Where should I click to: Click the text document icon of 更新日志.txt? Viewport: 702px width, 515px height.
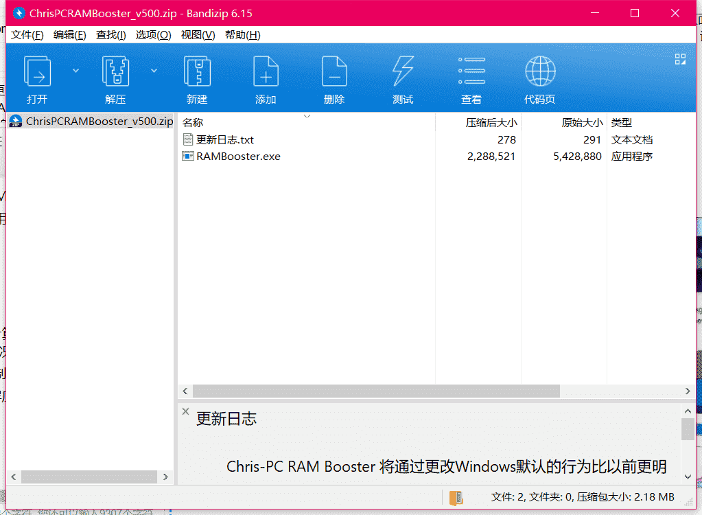188,139
